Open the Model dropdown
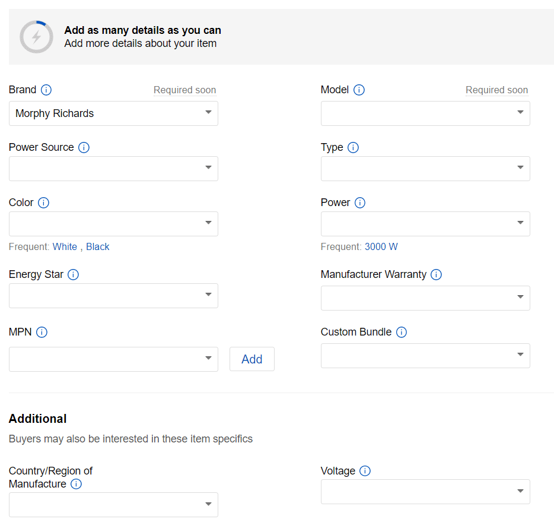The image size is (554, 522). 425,113
